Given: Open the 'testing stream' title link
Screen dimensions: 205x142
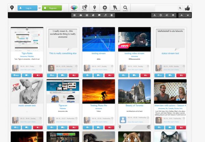Looking at the screenshot, I should pyautogui.click(x=99, y=53).
